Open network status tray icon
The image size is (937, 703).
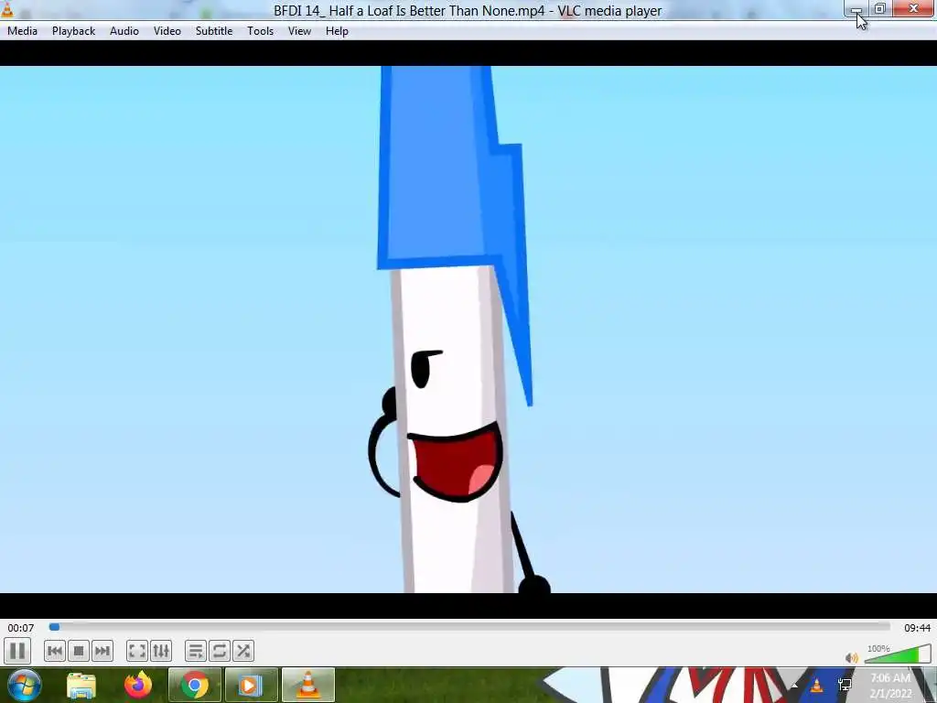pyautogui.click(x=845, y=685)
